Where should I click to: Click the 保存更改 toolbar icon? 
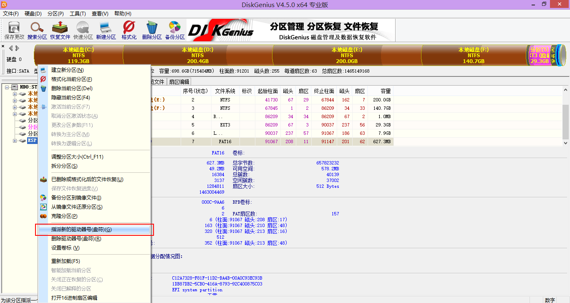14,30
